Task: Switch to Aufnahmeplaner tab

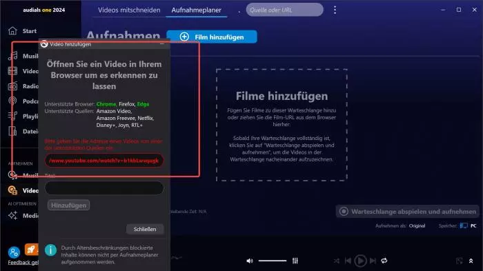Action: click(196, 10)
